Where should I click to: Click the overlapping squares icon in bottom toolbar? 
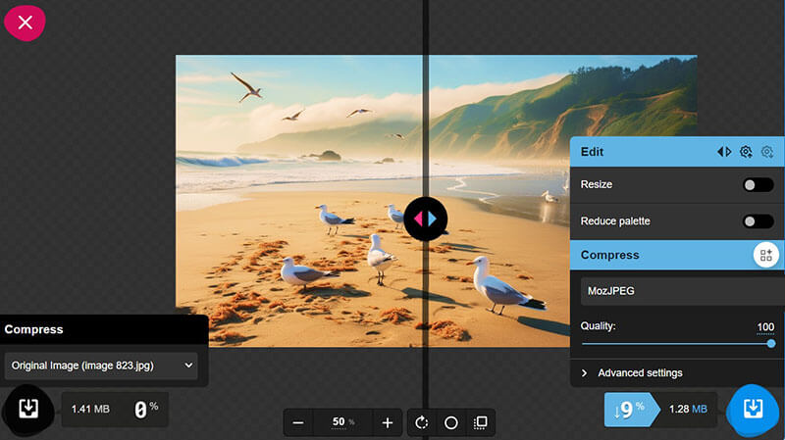[480, 422]
